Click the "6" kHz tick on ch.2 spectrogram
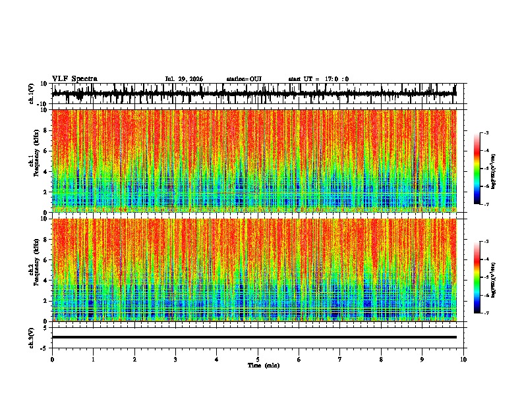Screen dimensions: 522x403 click(x=45, y=260)
